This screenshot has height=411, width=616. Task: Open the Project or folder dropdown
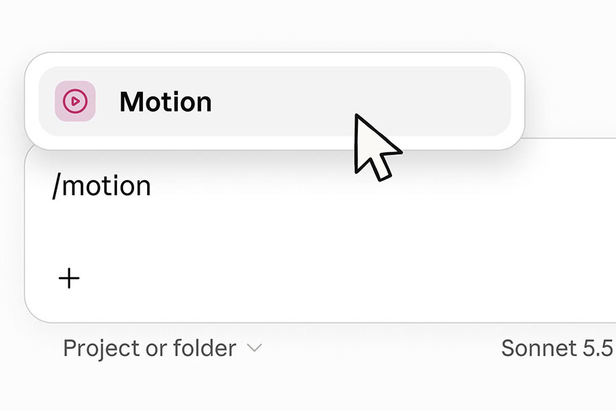(x=162, y=348)
